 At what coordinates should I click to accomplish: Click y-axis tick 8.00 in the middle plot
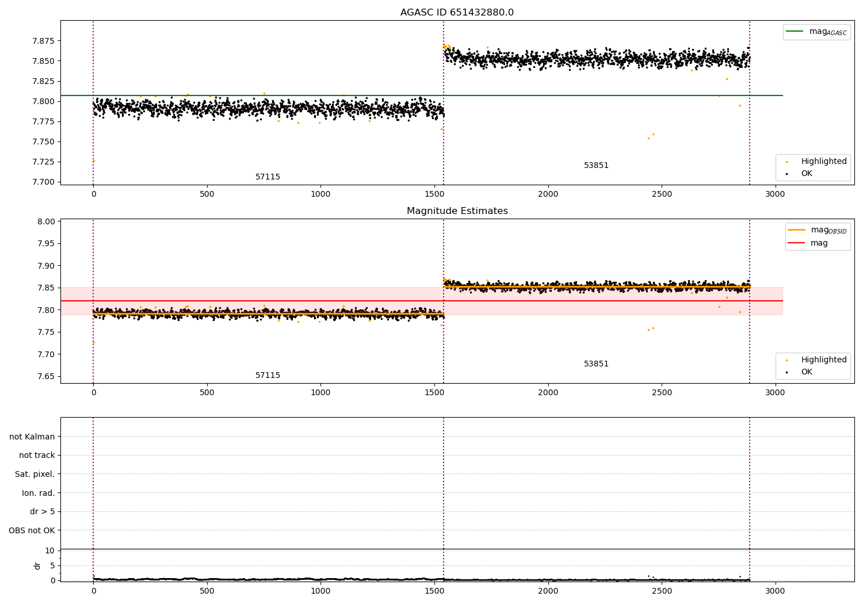coord(45,221)
